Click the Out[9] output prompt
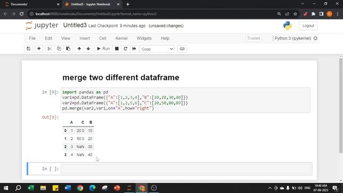The image size is (343, 193). click(50, 117)
